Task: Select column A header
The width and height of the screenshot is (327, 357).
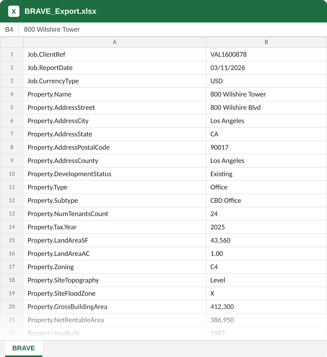Action: click(115, 42)
